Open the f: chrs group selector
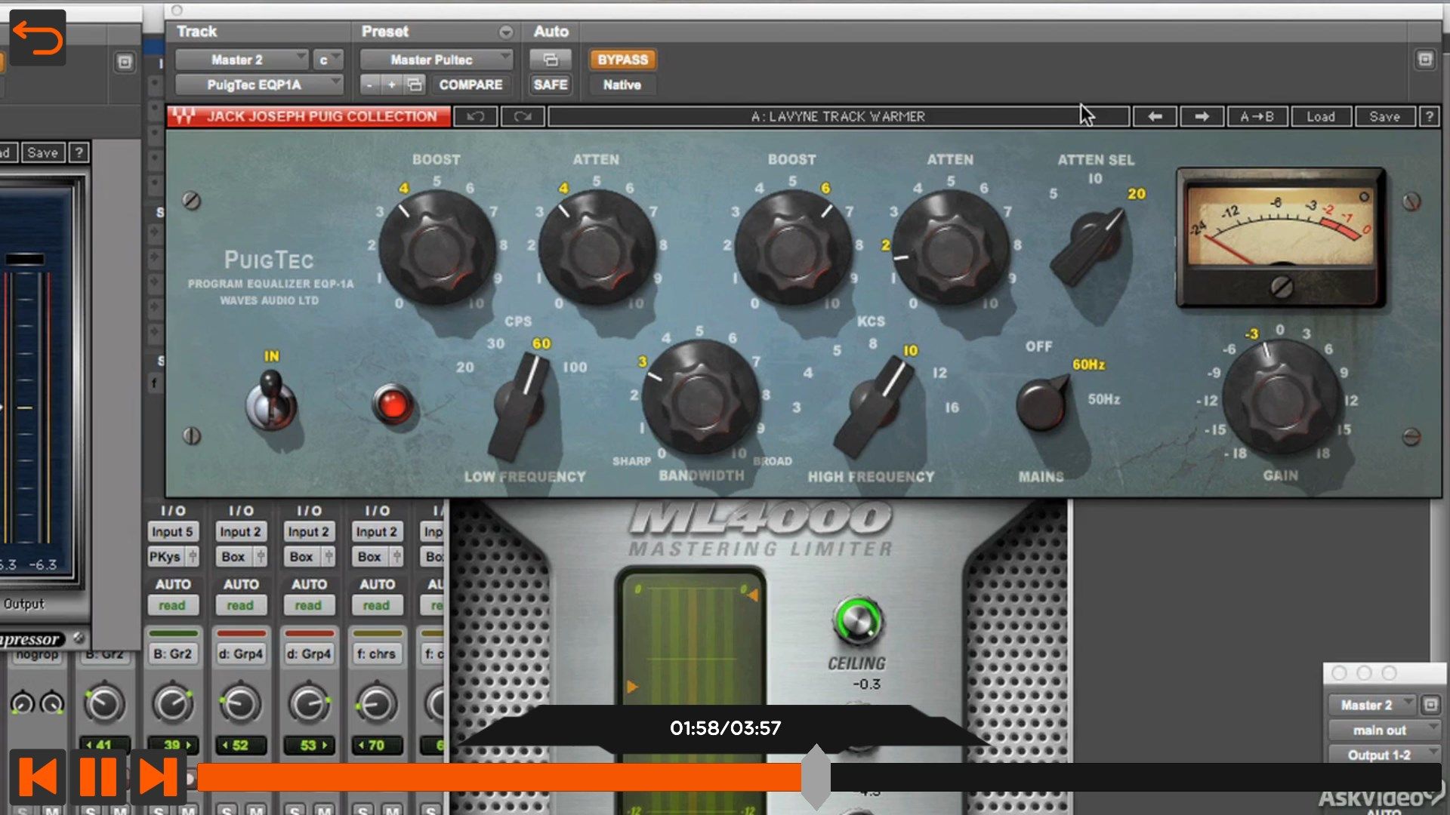Screen dimensions: 1450x815 377,654
